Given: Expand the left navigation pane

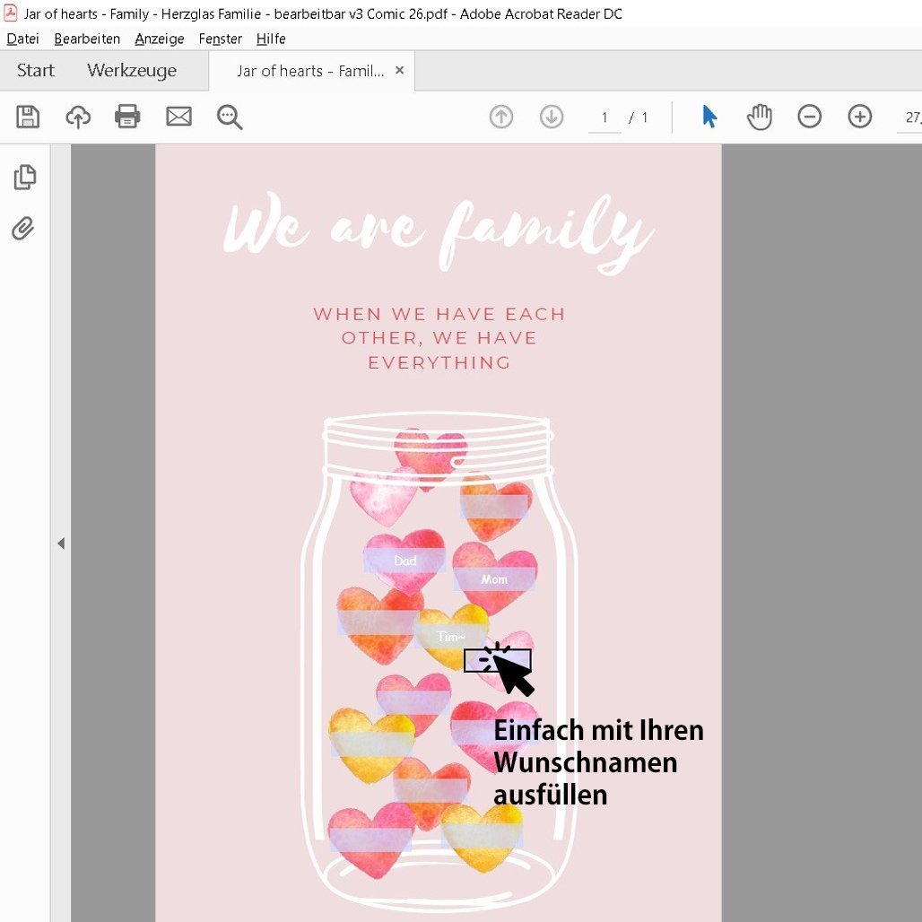Looking at the screenshot, I should [x=61, y=544].
